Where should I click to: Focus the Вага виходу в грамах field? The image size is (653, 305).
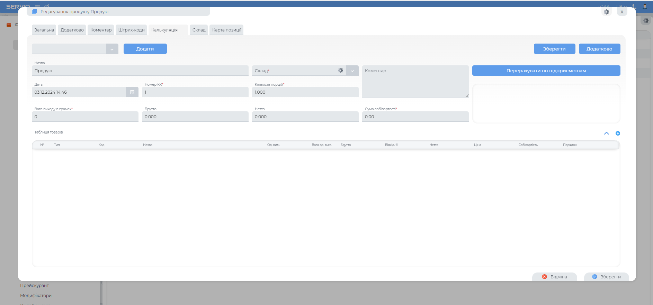pyautogui.click(x=85, y=117)
